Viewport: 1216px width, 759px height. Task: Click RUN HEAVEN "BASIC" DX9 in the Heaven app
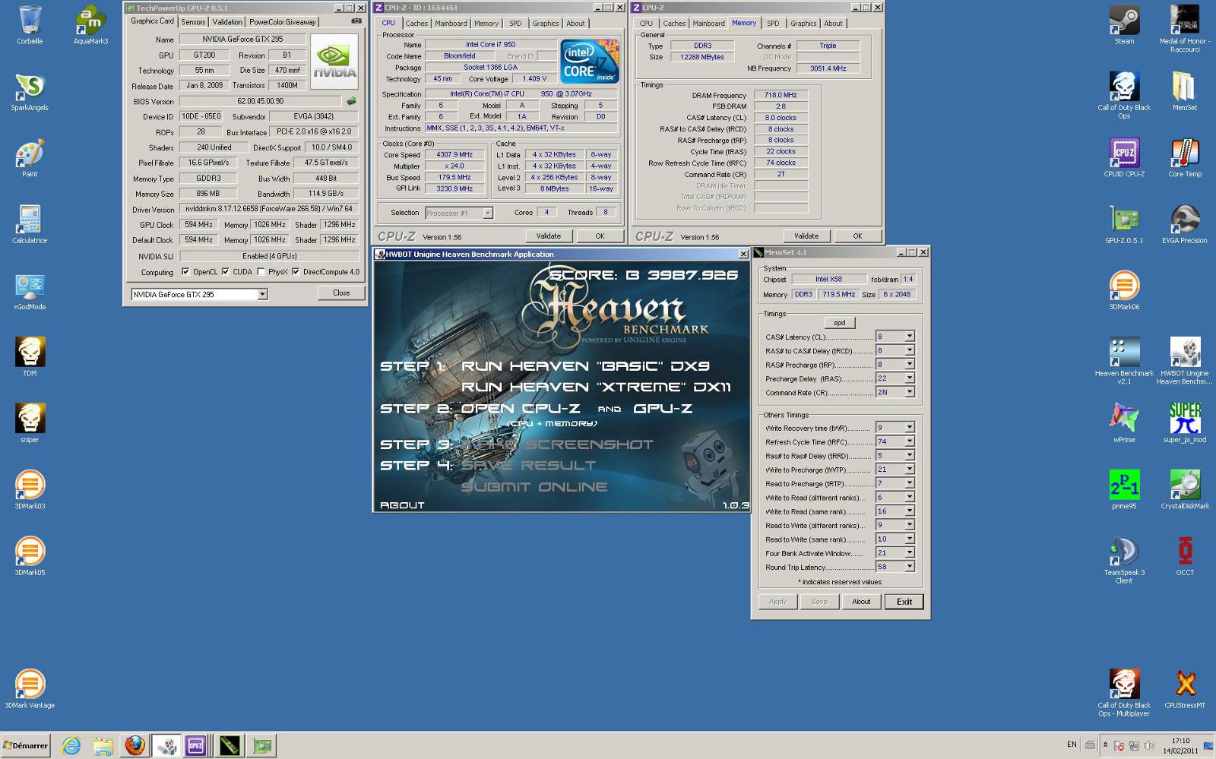point(585,366)
